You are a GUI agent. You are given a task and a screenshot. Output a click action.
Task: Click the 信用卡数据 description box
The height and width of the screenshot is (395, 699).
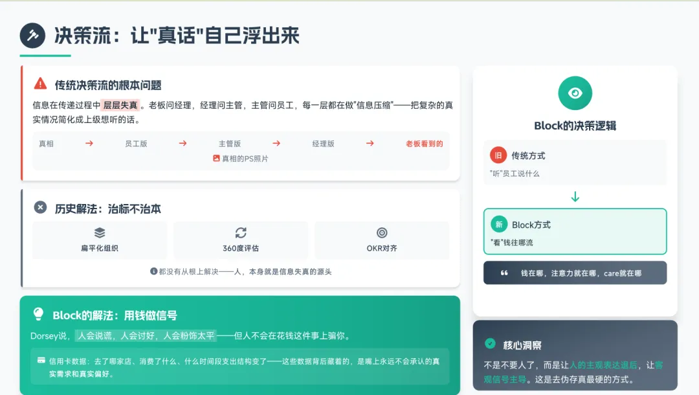(240, 367)
